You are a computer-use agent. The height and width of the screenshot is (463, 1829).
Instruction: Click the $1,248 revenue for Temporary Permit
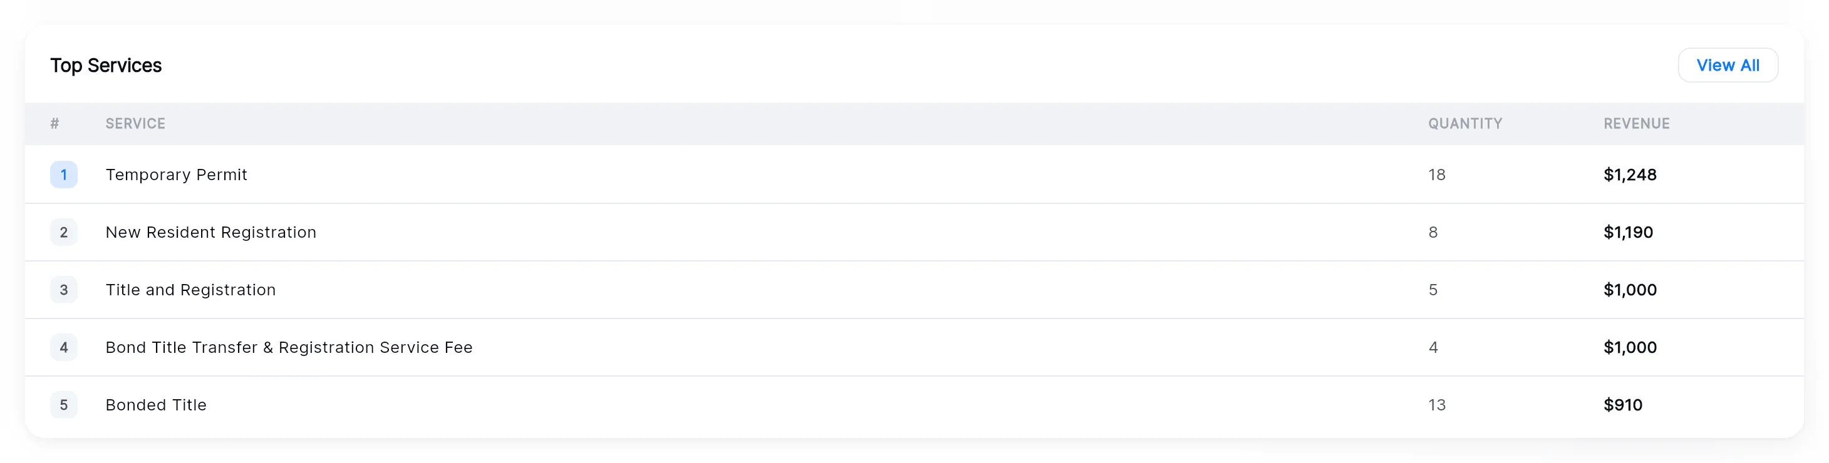click(x=1629, y=175)
